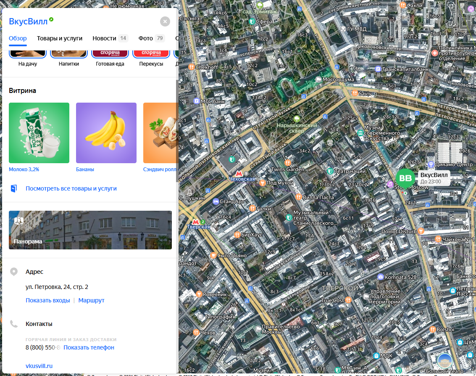Switch to the Обзор tab

pyautogui.click(x=18, y=38)
